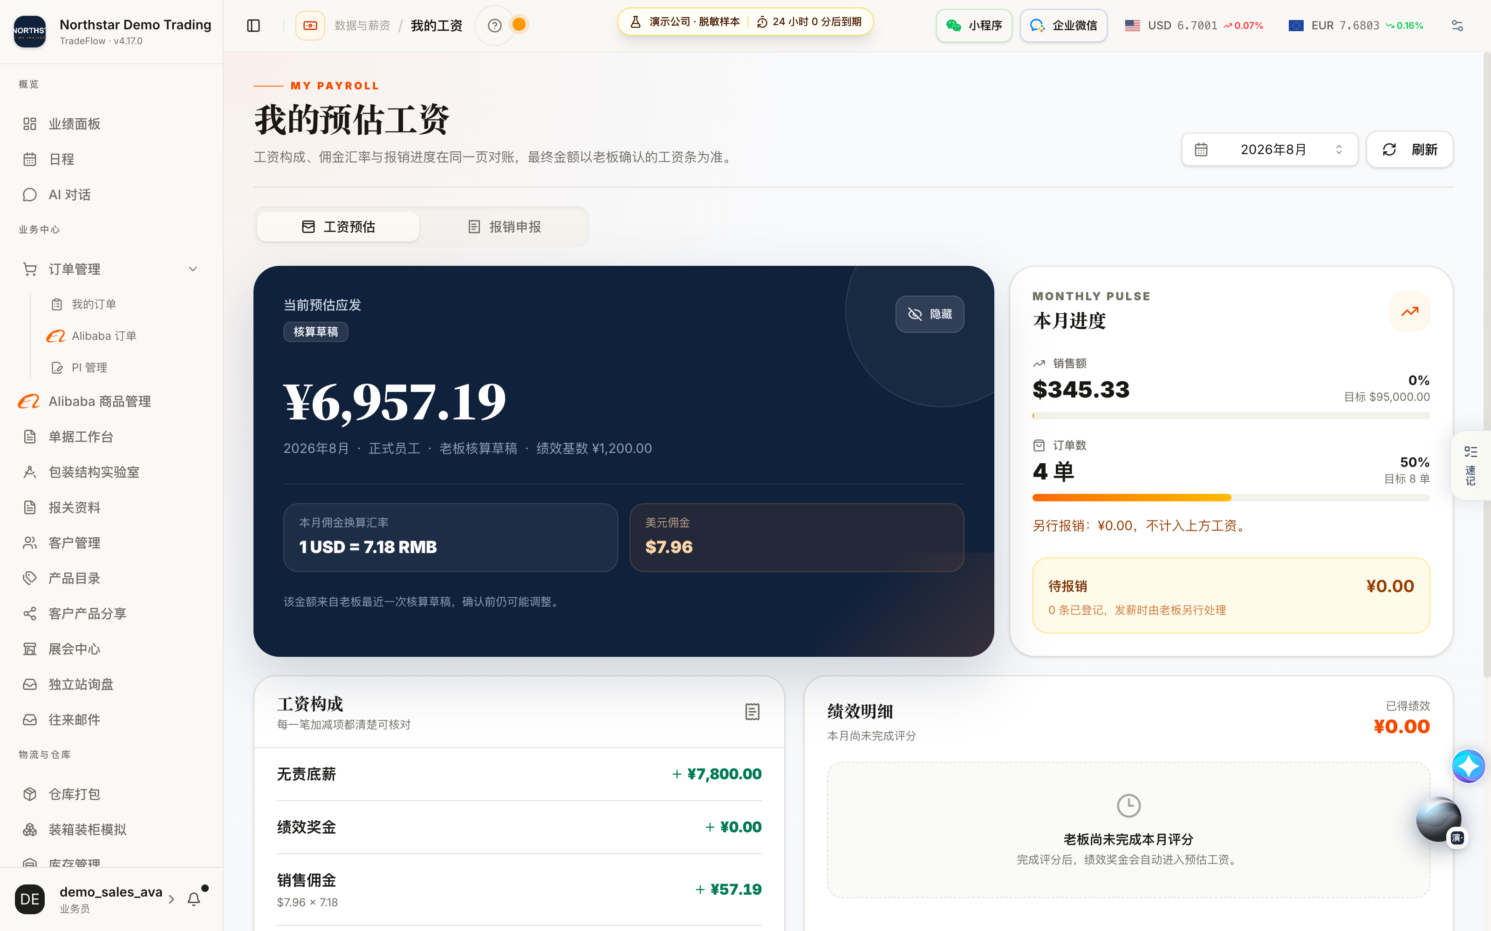This screenshot has height=931, width=1491.
Task: Hide salary amount with 隐藏 button
Action: coord(929,314)
